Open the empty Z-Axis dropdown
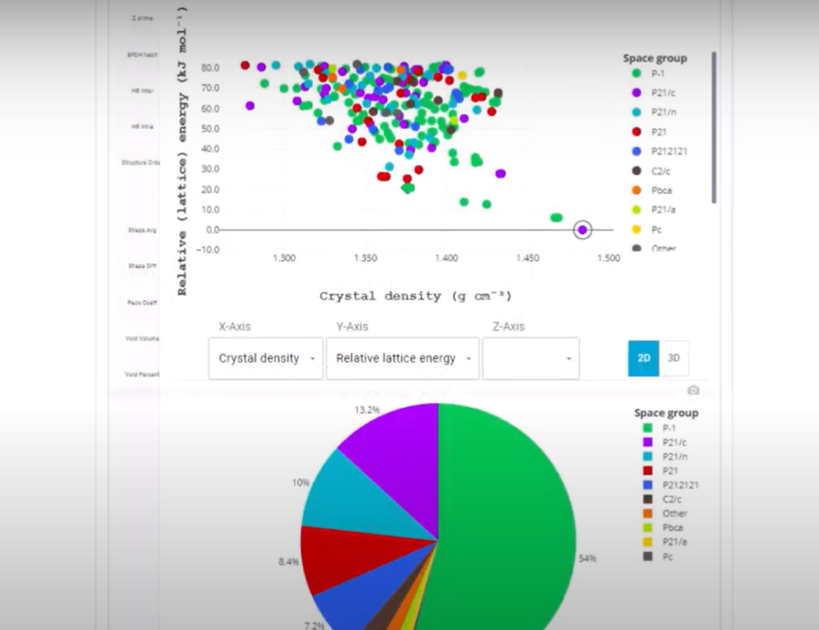 point(530,358)
